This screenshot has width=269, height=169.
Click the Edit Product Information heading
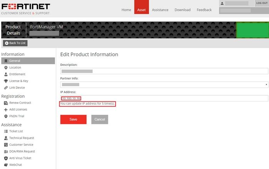point(89,55)
